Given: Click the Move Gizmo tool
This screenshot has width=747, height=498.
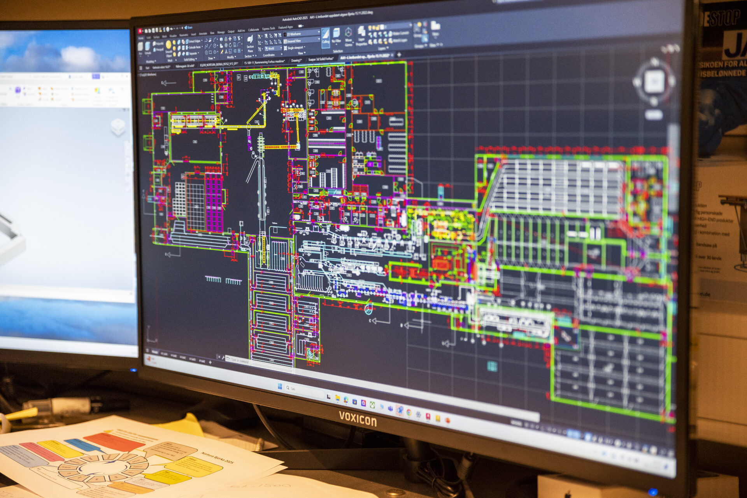Looking at the screenshot, I should click(349, 37).
